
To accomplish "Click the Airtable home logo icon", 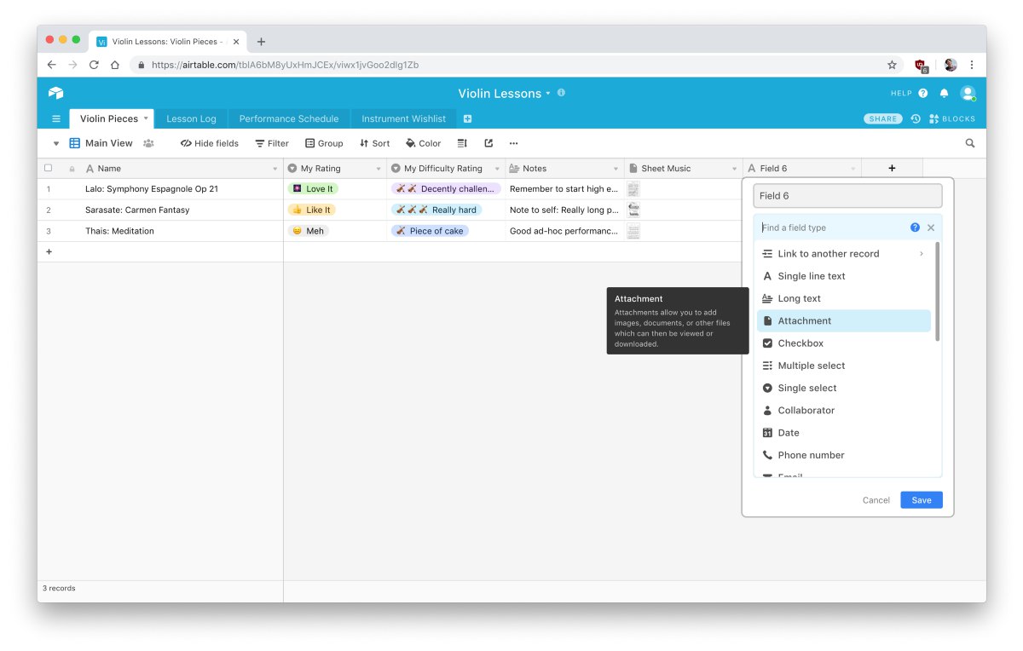I will (55, 93).
